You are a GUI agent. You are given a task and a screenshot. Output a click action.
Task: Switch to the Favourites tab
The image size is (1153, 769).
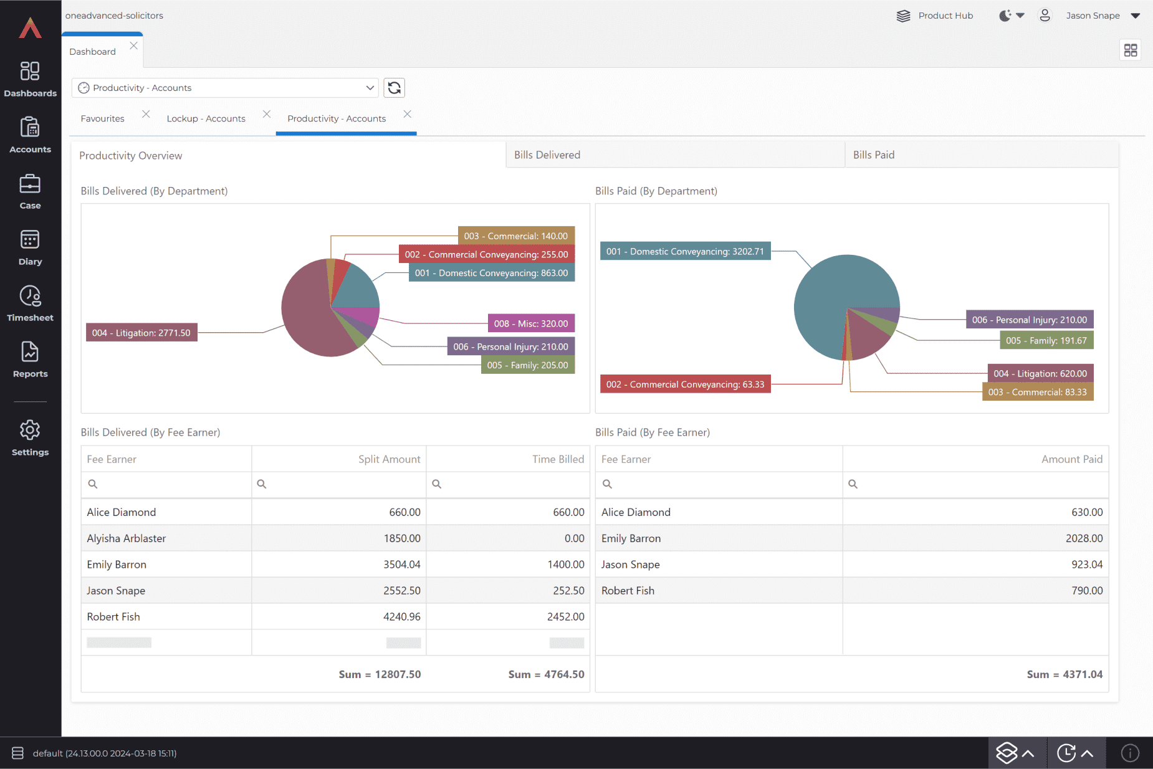pyautogui.click(x=102, y=118)
